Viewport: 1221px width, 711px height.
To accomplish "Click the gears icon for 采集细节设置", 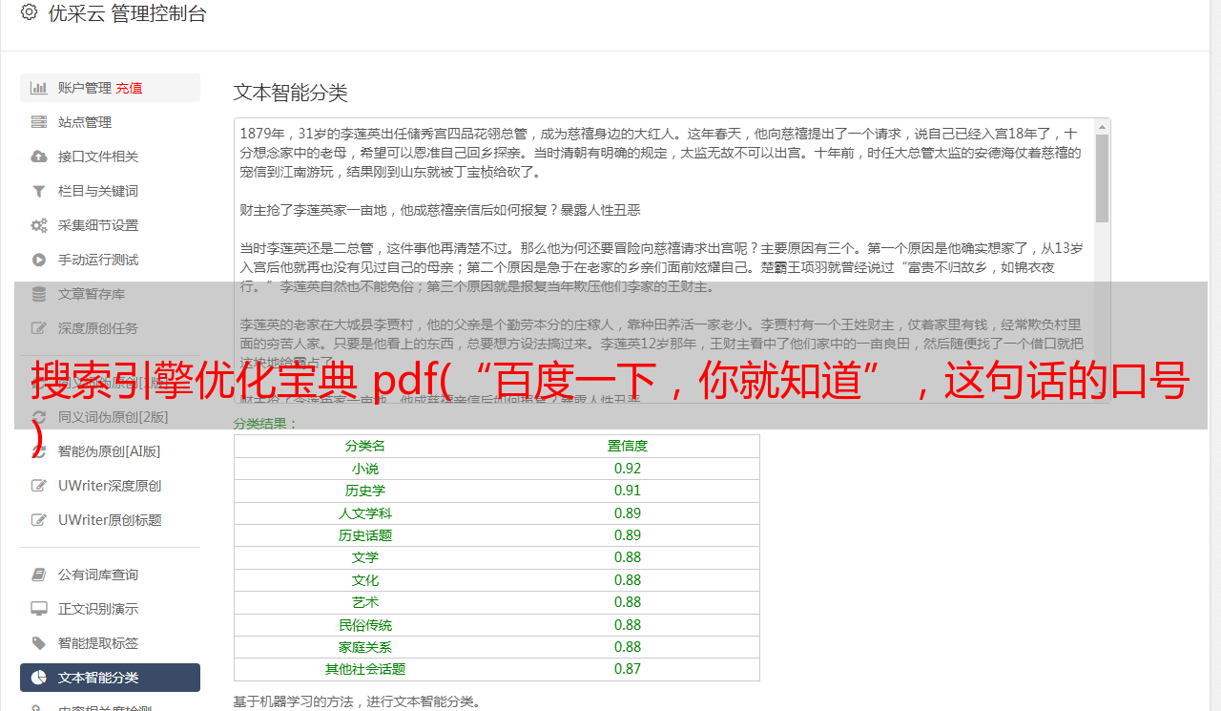I will click(x=39, y=225).
